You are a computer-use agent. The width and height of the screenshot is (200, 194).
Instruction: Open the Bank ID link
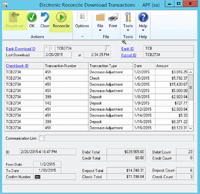tap(127, 49)
